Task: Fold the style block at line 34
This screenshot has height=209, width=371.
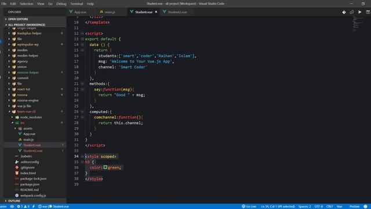Action: pyautogui.click(x=82, y=156)
